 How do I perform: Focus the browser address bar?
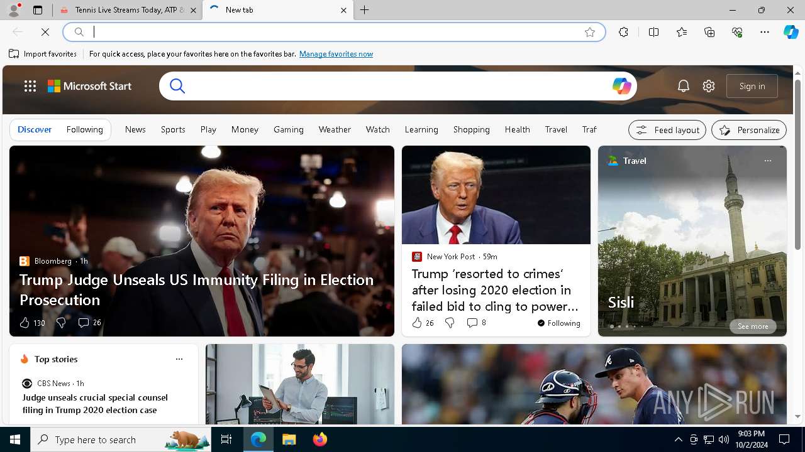pos(334,32)
